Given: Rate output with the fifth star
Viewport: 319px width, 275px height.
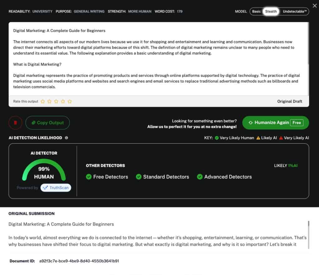Looking at the screenshot, I should click(69, 102).
